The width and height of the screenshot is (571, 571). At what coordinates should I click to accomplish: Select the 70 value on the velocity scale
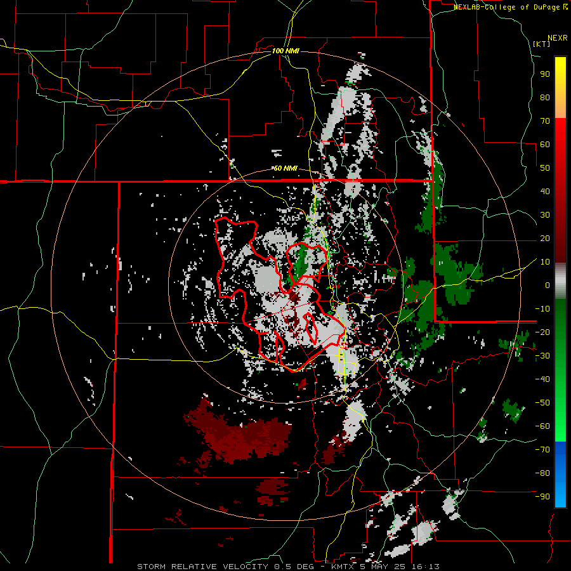[545, 121]
